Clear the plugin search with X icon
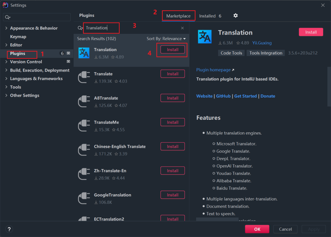The height and width of the screenshot is (237, 331). point(182,28)
